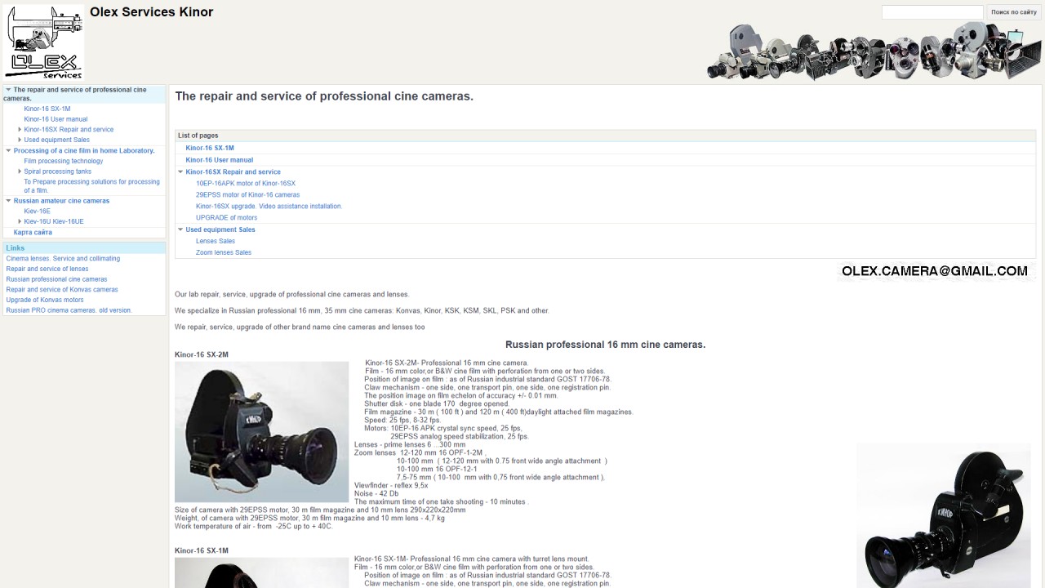Collapse Kinor-16SX Repair and service in page list
This screenshot has height=588, width=1045.
pos(180,171)
